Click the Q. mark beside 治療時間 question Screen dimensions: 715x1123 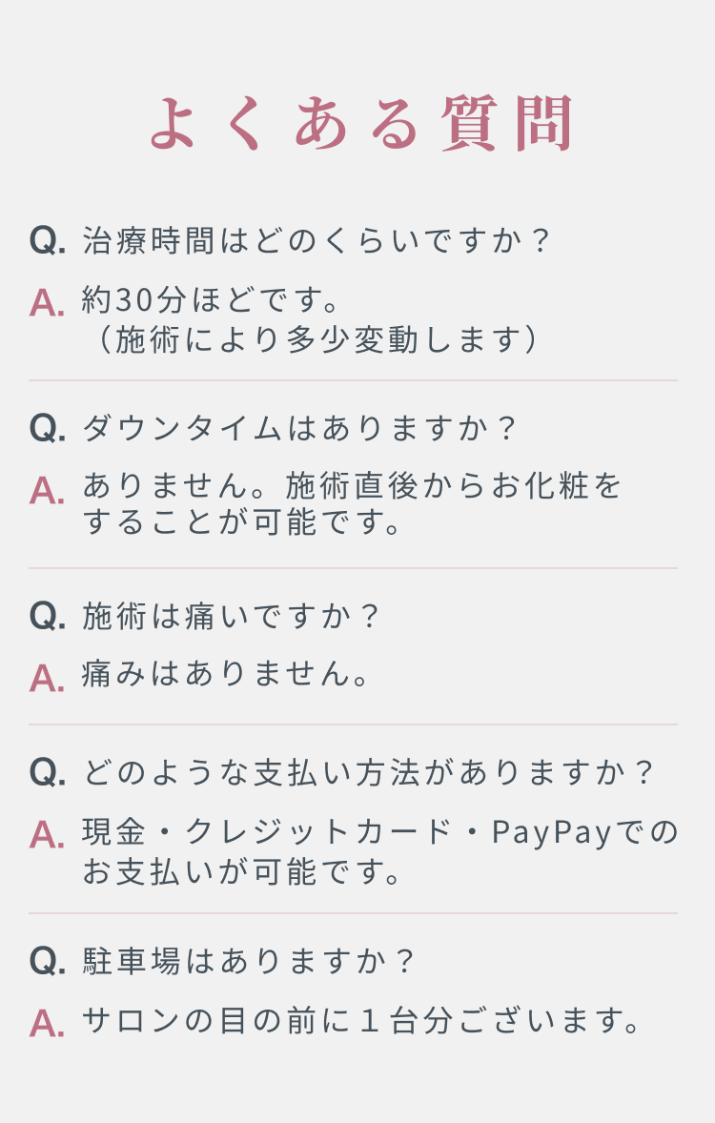click(48, 240)
